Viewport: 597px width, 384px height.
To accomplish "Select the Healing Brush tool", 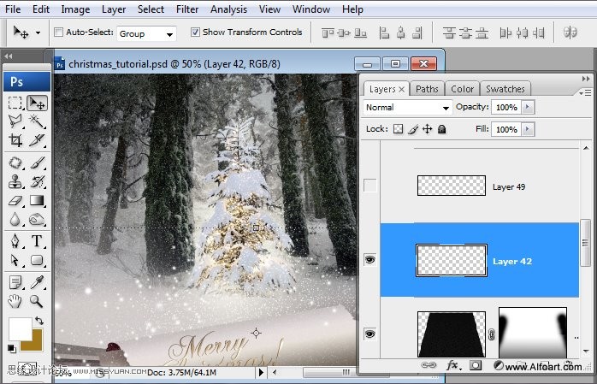I will (x=15, y=162).
